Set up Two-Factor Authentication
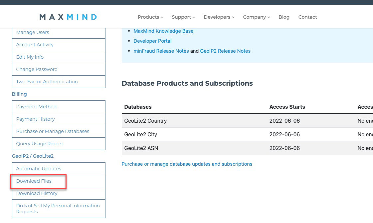Screen dimensions: 373x223 47,82
